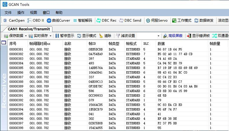The height and width of the screenshot is (131, 229).
Task: Open DBC Rec
Action: [x=106, y=21]
